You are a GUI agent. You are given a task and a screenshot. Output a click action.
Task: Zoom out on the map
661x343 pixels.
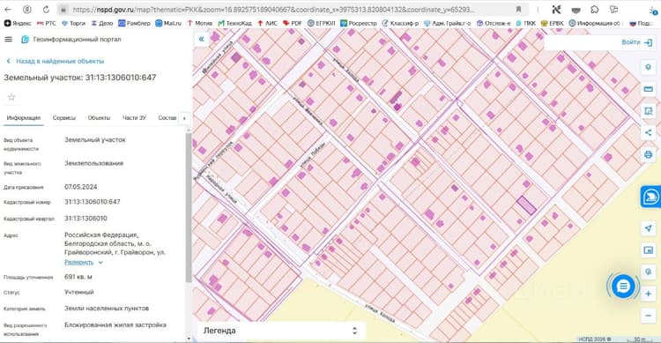649,316
